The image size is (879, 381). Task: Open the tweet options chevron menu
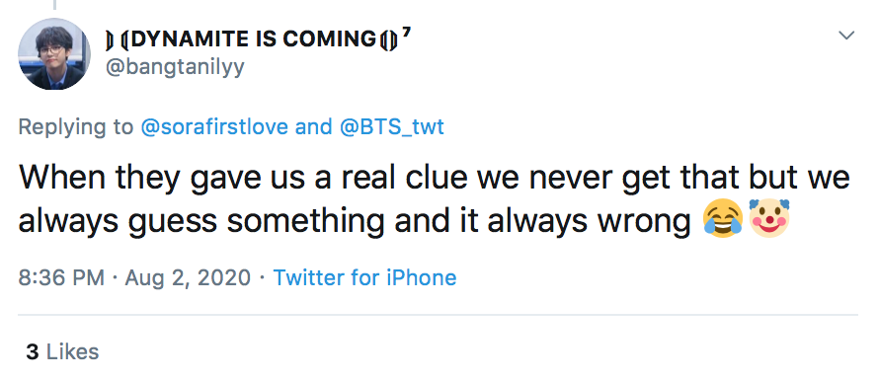[x=846, y=36]
